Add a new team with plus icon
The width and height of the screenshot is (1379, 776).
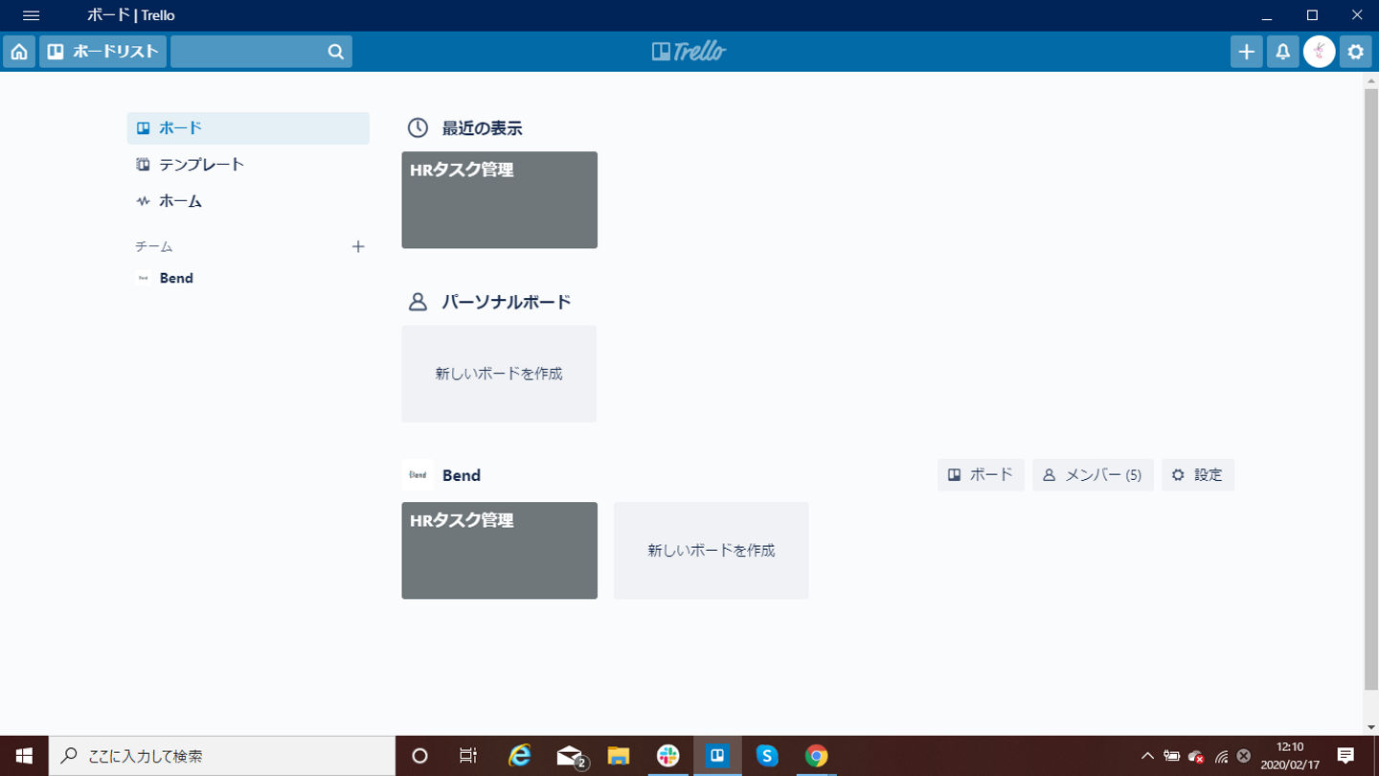point(358,247)
